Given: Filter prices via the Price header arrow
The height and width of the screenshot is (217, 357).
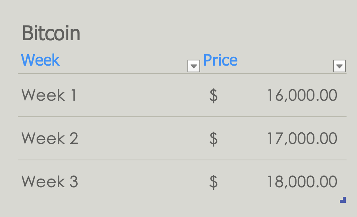Looking at the screenshot, I should [x=339, y=66].
